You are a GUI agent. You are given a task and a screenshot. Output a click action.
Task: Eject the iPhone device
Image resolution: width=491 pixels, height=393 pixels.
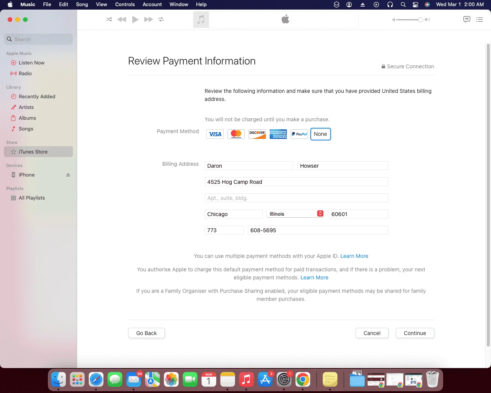tap(68, 175)
